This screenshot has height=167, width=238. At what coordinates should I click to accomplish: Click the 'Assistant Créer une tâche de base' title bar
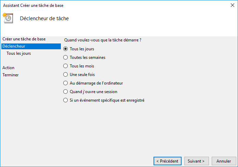33,5
